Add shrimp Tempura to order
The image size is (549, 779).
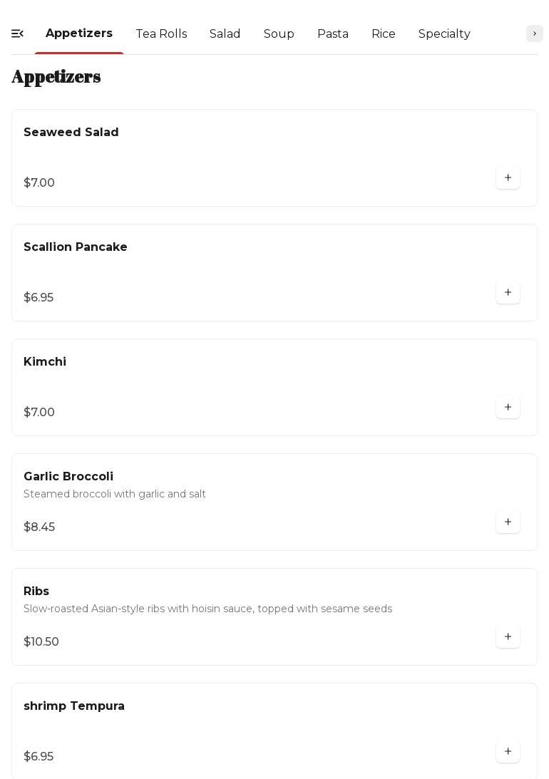[508, 752]
